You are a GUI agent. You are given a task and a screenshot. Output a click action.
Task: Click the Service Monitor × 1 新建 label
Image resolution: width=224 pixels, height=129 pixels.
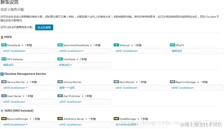point(22,82)
